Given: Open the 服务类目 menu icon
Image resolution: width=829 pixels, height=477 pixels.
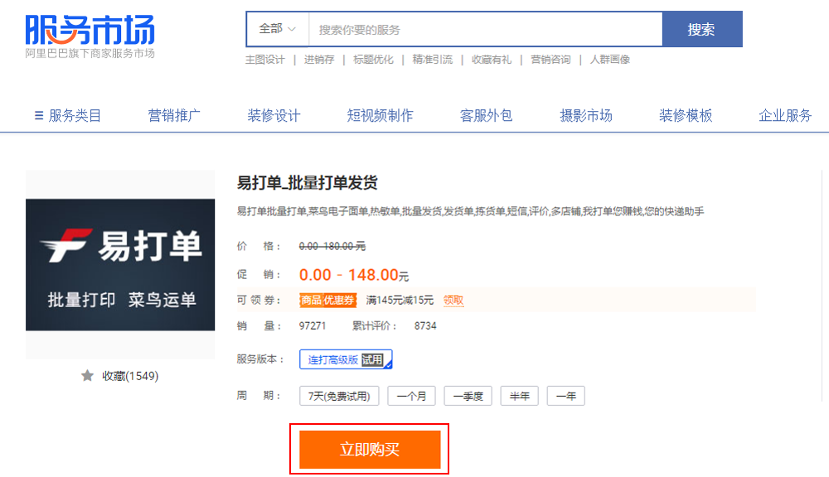Looking at the screenshot, I should pyautogui.click(x=39, y=115).
